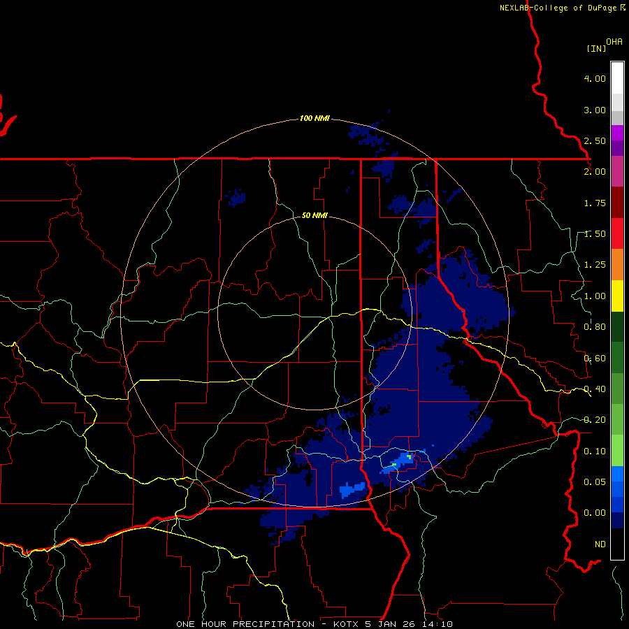This screenshot has height=629, width=629.
Task: Select the 0.80 scale value
Action: pyautogui.click(x=595, y=327)
